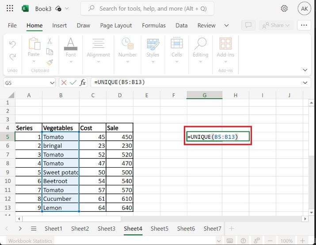
Task: Click the Excel logo icon
Action: click(25, 9)
